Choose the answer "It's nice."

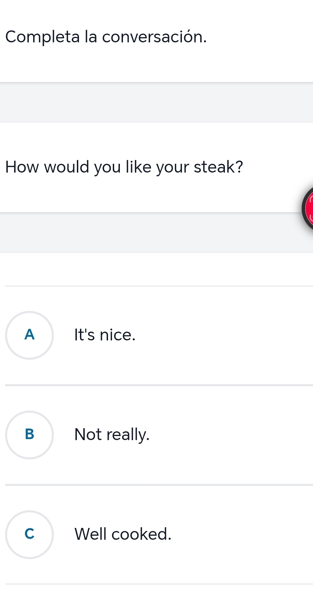[x=104, y=336]
